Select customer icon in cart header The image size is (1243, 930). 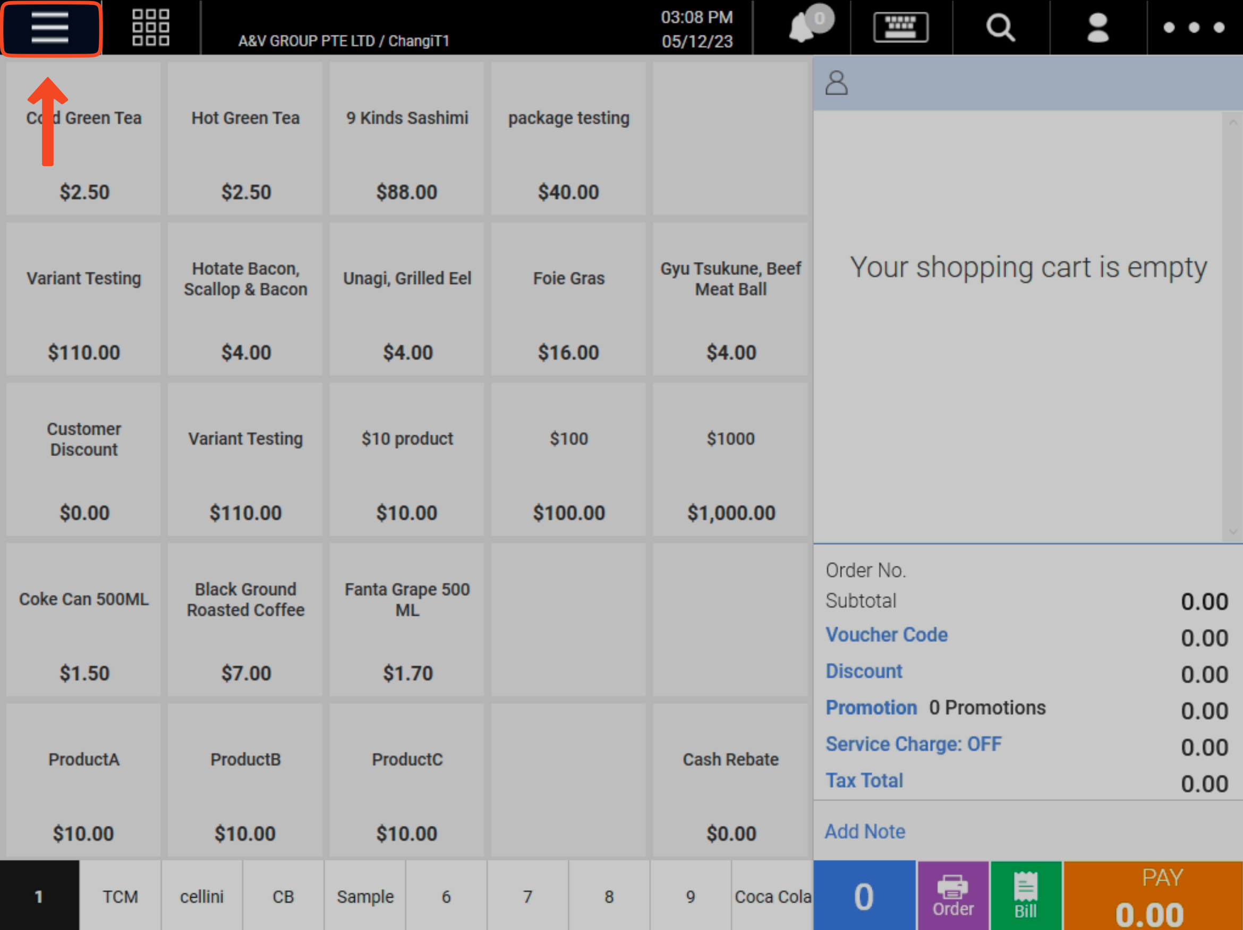point(836,83)
